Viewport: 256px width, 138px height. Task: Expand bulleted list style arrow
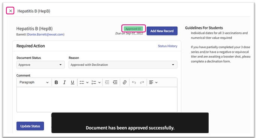tap(87, 82)
